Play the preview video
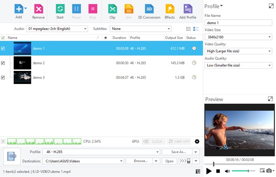276x177 pixels. (209, 171)
